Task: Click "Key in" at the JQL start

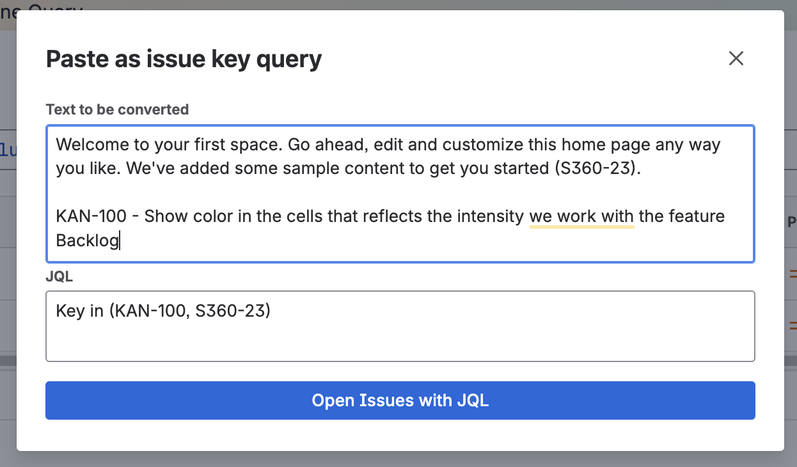Action: click(80, 312)
